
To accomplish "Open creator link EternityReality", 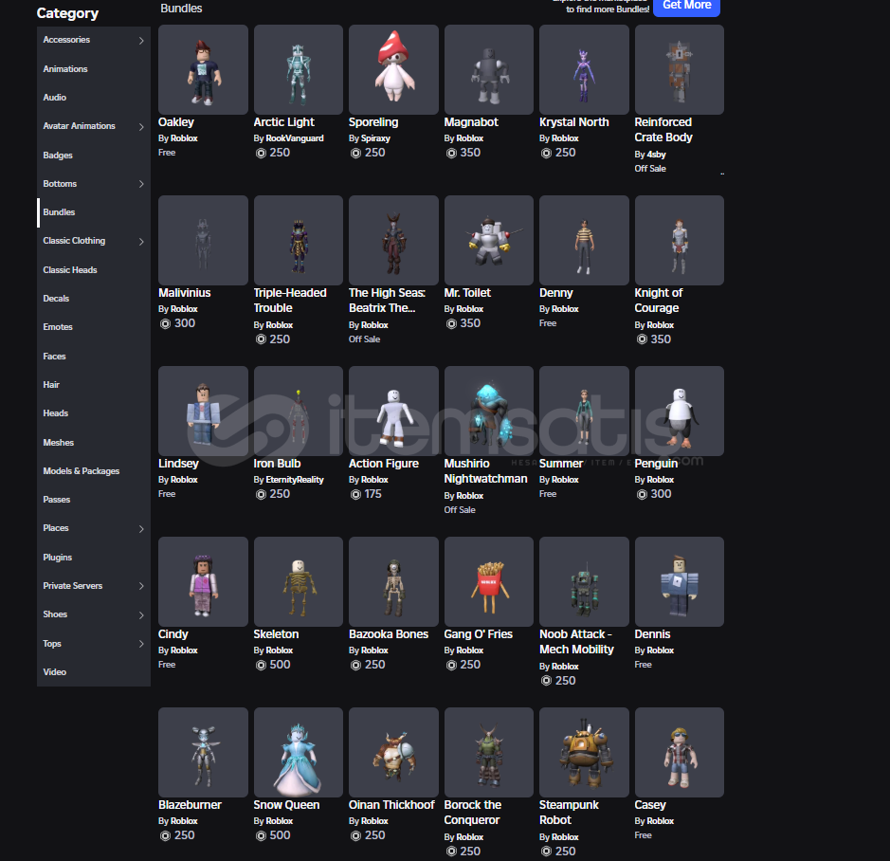I will (295, 480).
